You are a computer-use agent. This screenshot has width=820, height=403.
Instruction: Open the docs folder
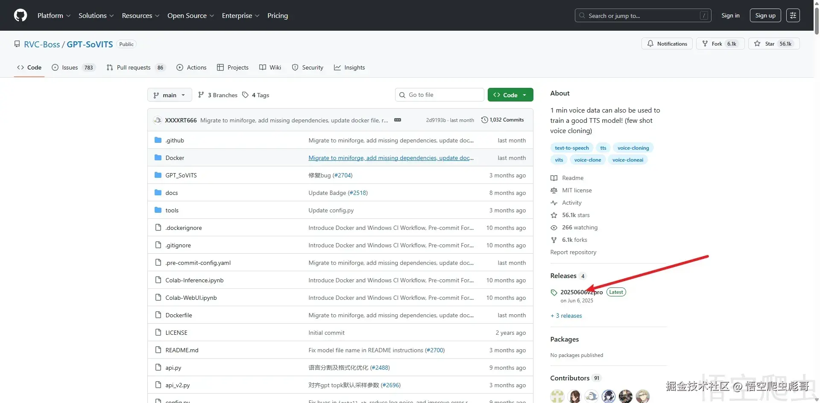tap(172, 193)
